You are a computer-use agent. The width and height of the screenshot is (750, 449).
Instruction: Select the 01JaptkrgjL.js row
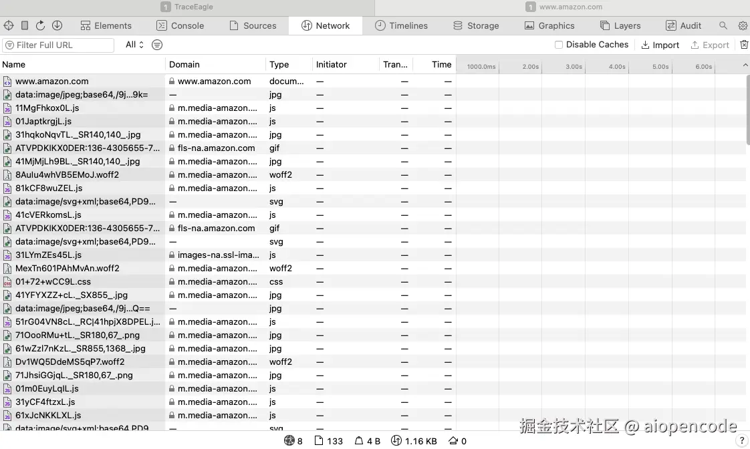(x=228, y=122)
